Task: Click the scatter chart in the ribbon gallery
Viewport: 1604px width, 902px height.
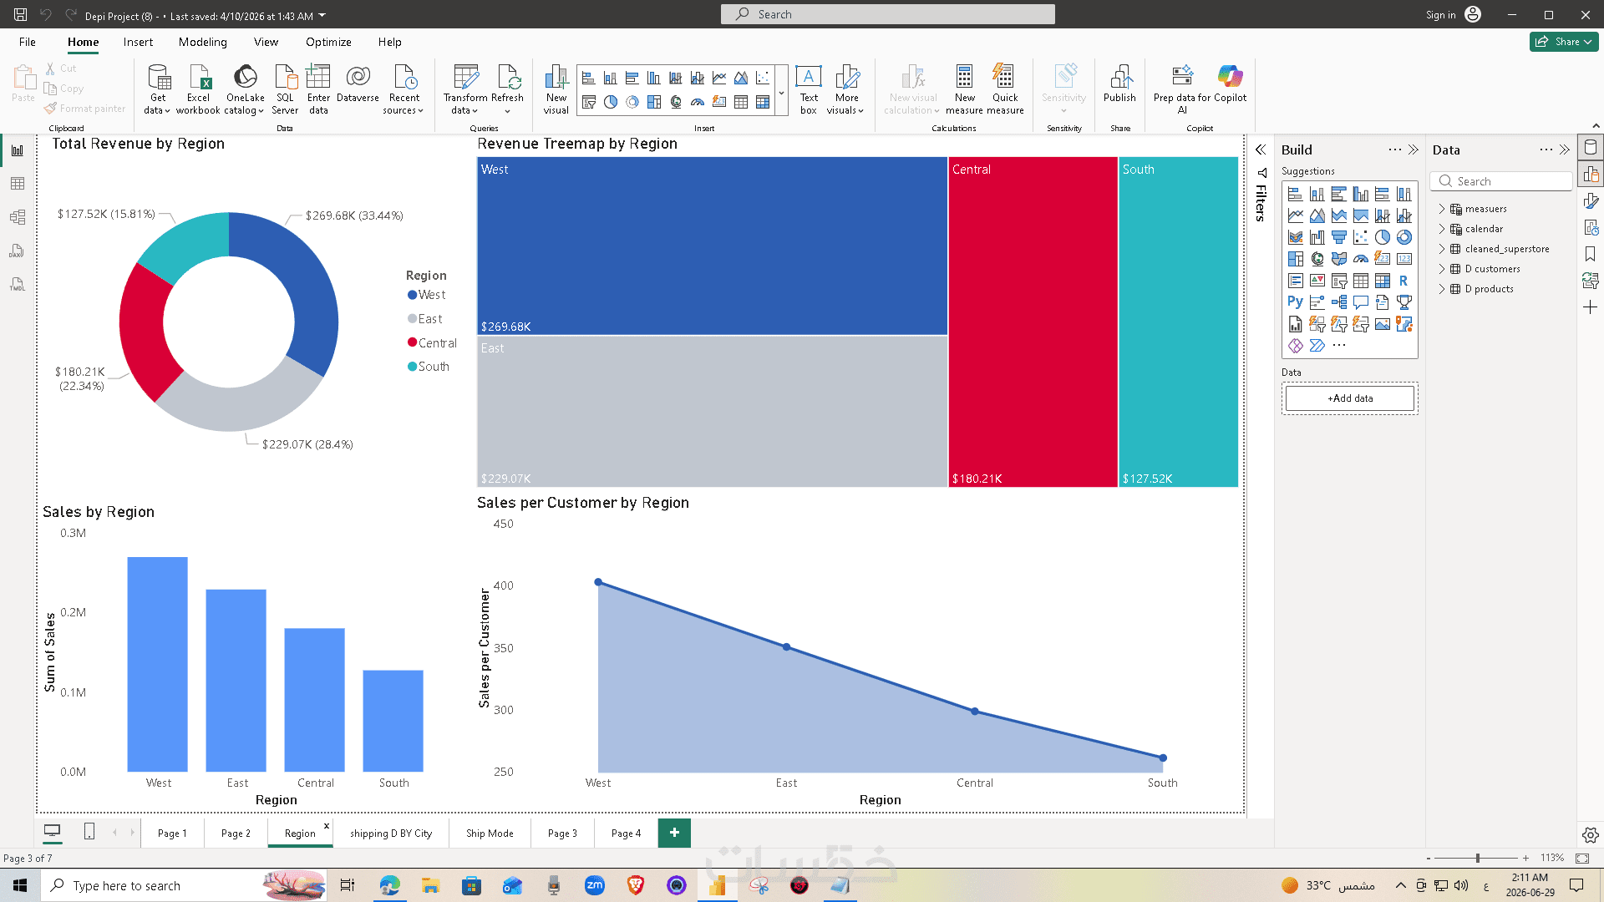Action: 763,78
